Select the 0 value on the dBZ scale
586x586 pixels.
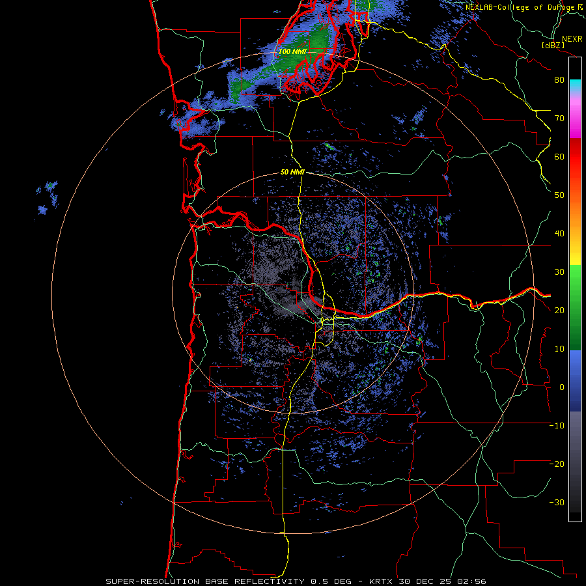coord(562,387)
